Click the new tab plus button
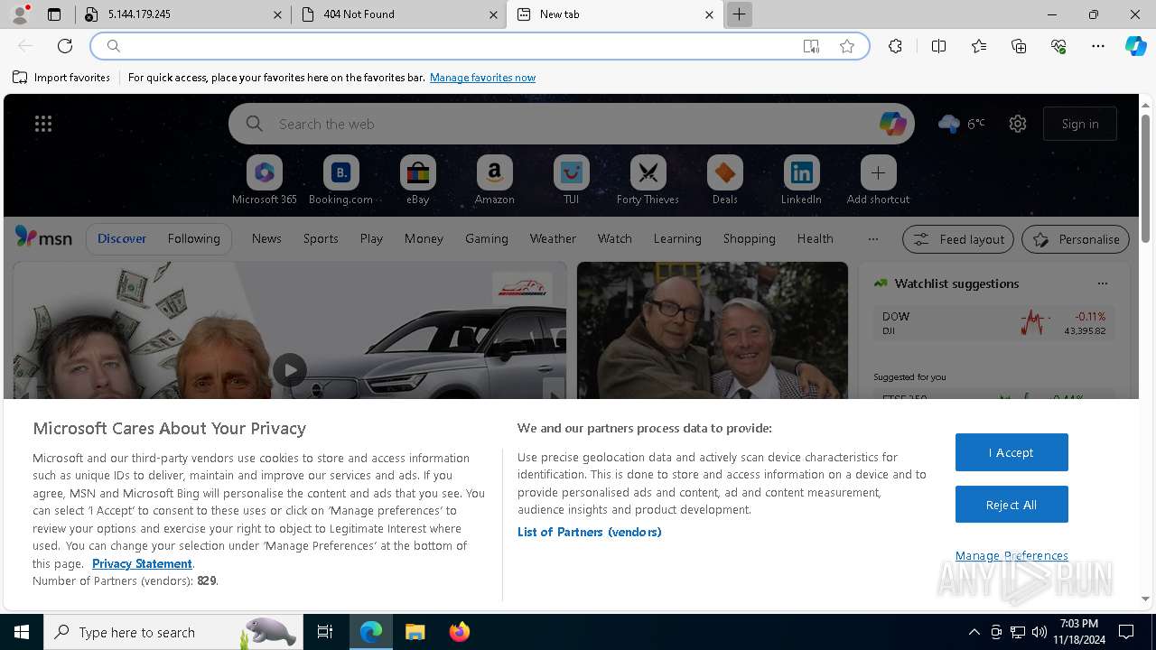This screenshot has width=1156, height=650. pyautogui.click(x=739, y=14)
